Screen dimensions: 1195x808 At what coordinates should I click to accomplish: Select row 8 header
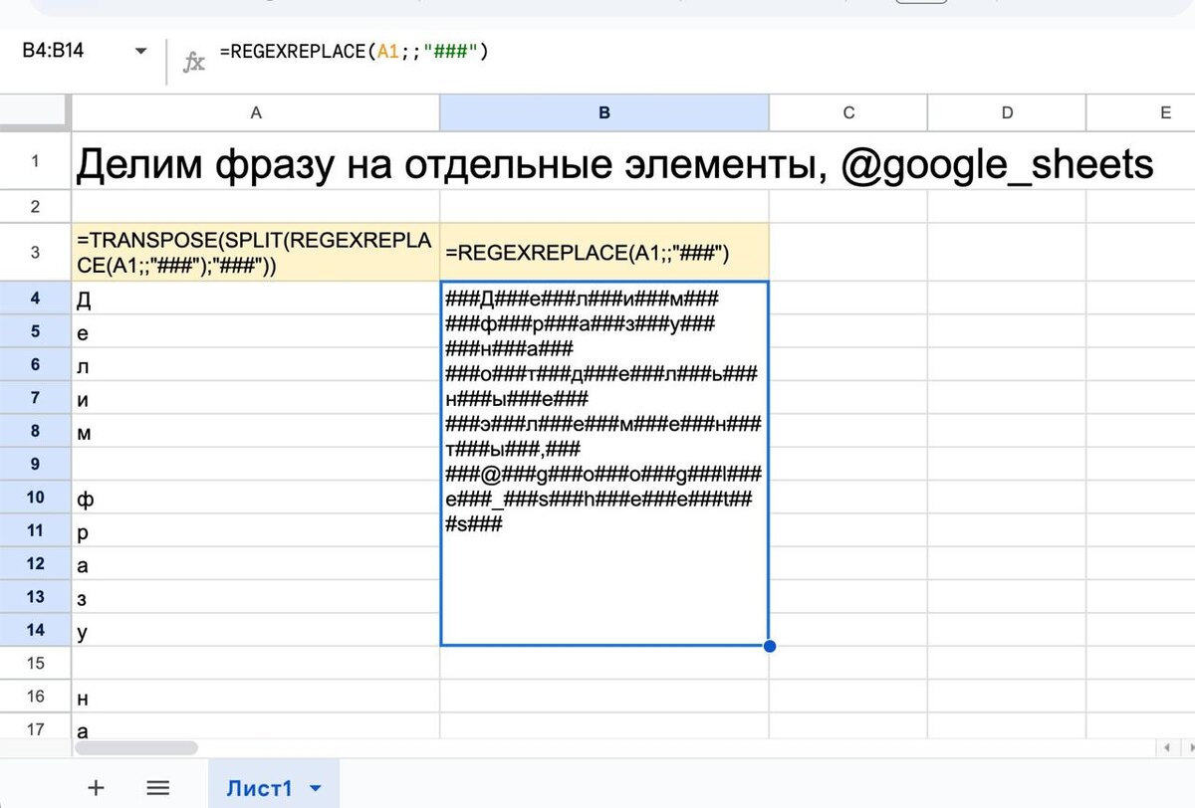[x=35, y=430]
